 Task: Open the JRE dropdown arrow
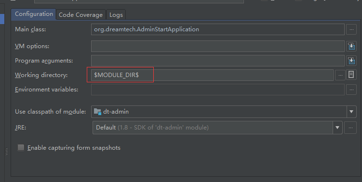pos(337,128)
